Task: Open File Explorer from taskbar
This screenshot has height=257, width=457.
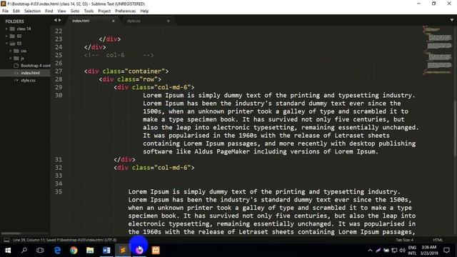Action: coord(90,251)
